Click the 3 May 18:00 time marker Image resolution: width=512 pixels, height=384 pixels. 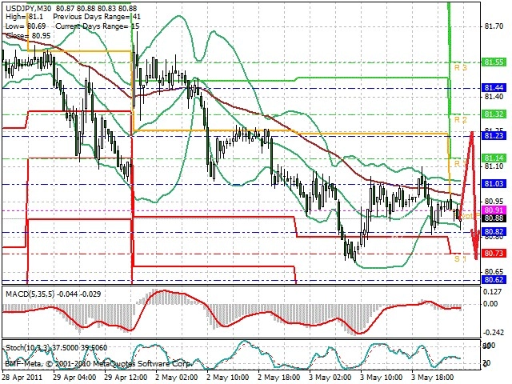pyautogui.click(x=433, y=378)
